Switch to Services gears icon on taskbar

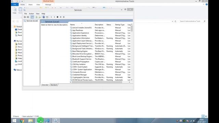(x=56, y=121)
